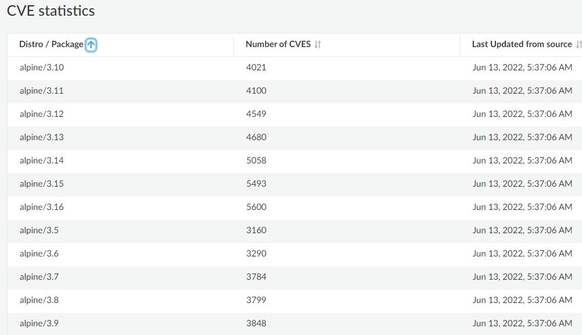582x335 pixels.
Task: Click the alpine/3.8 package name
Action: coord(39,300)
